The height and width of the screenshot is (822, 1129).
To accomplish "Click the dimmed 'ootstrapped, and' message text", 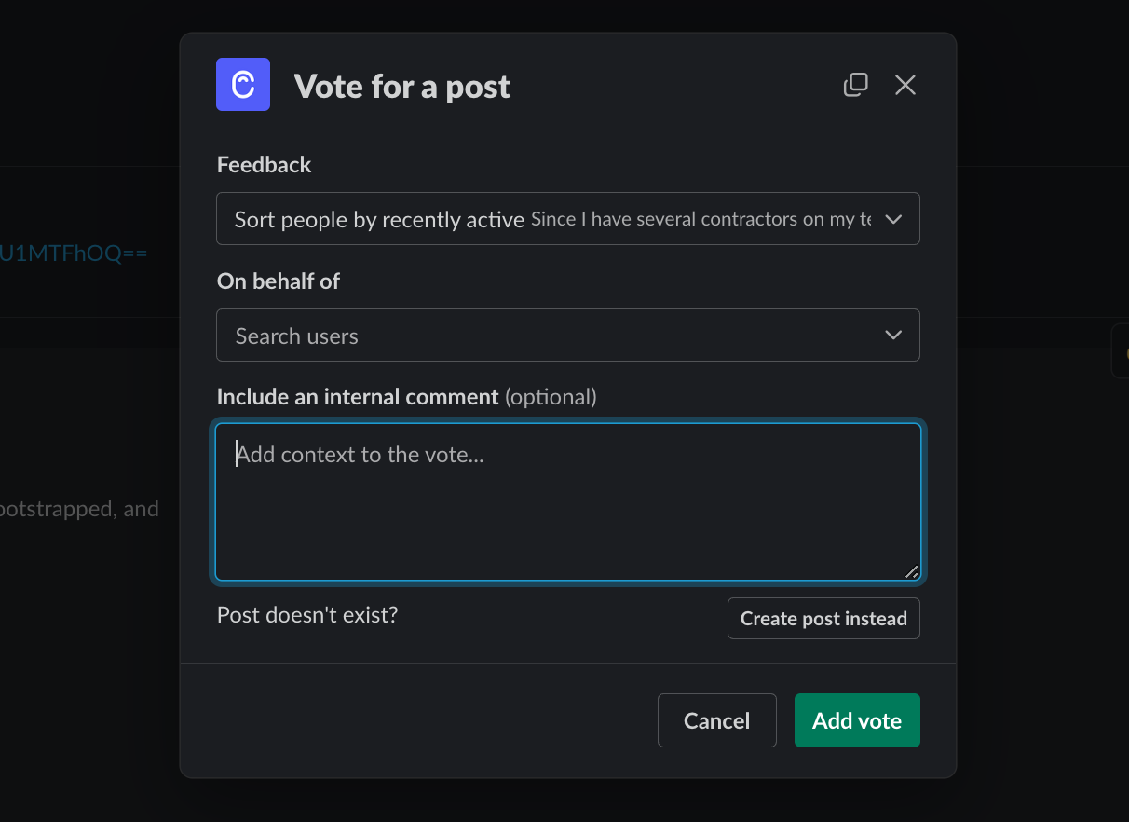I will [79, 509].
